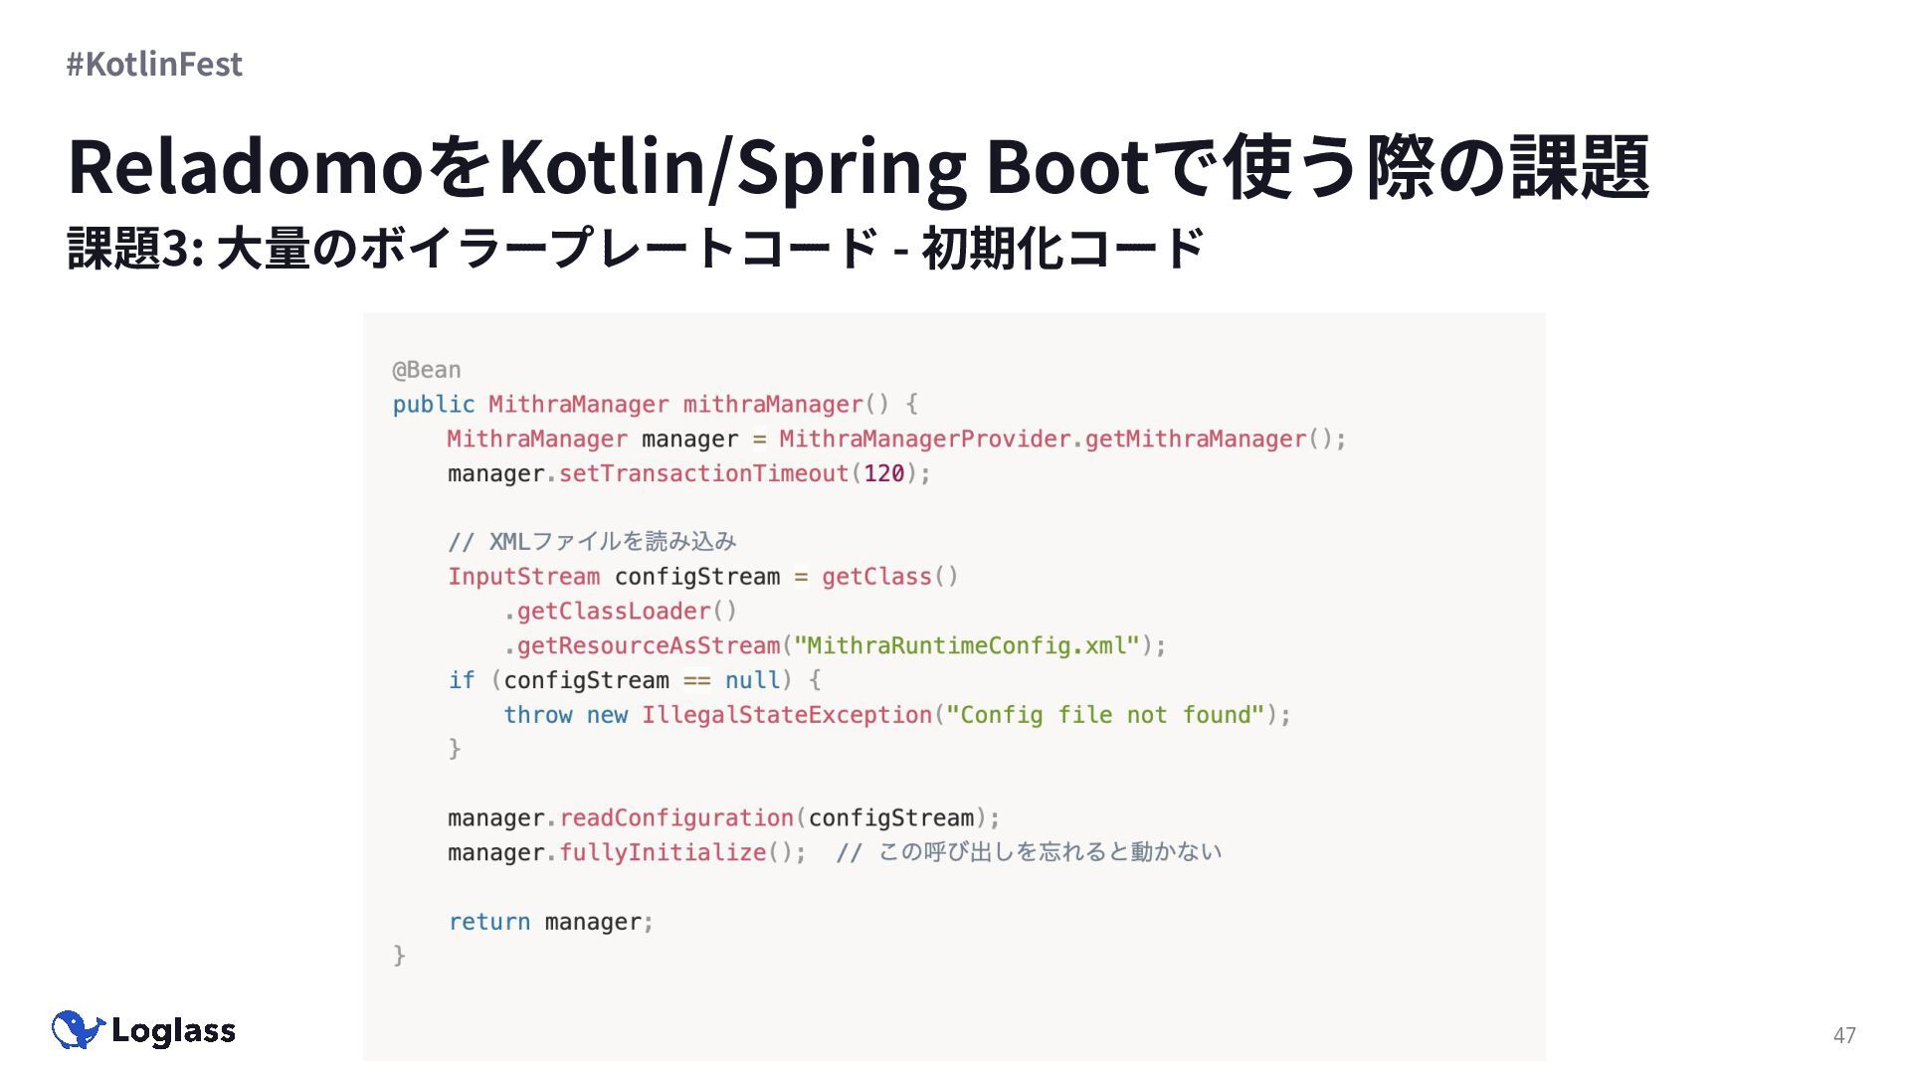Click the Loglass brand name text

[x=173, y=1031]
